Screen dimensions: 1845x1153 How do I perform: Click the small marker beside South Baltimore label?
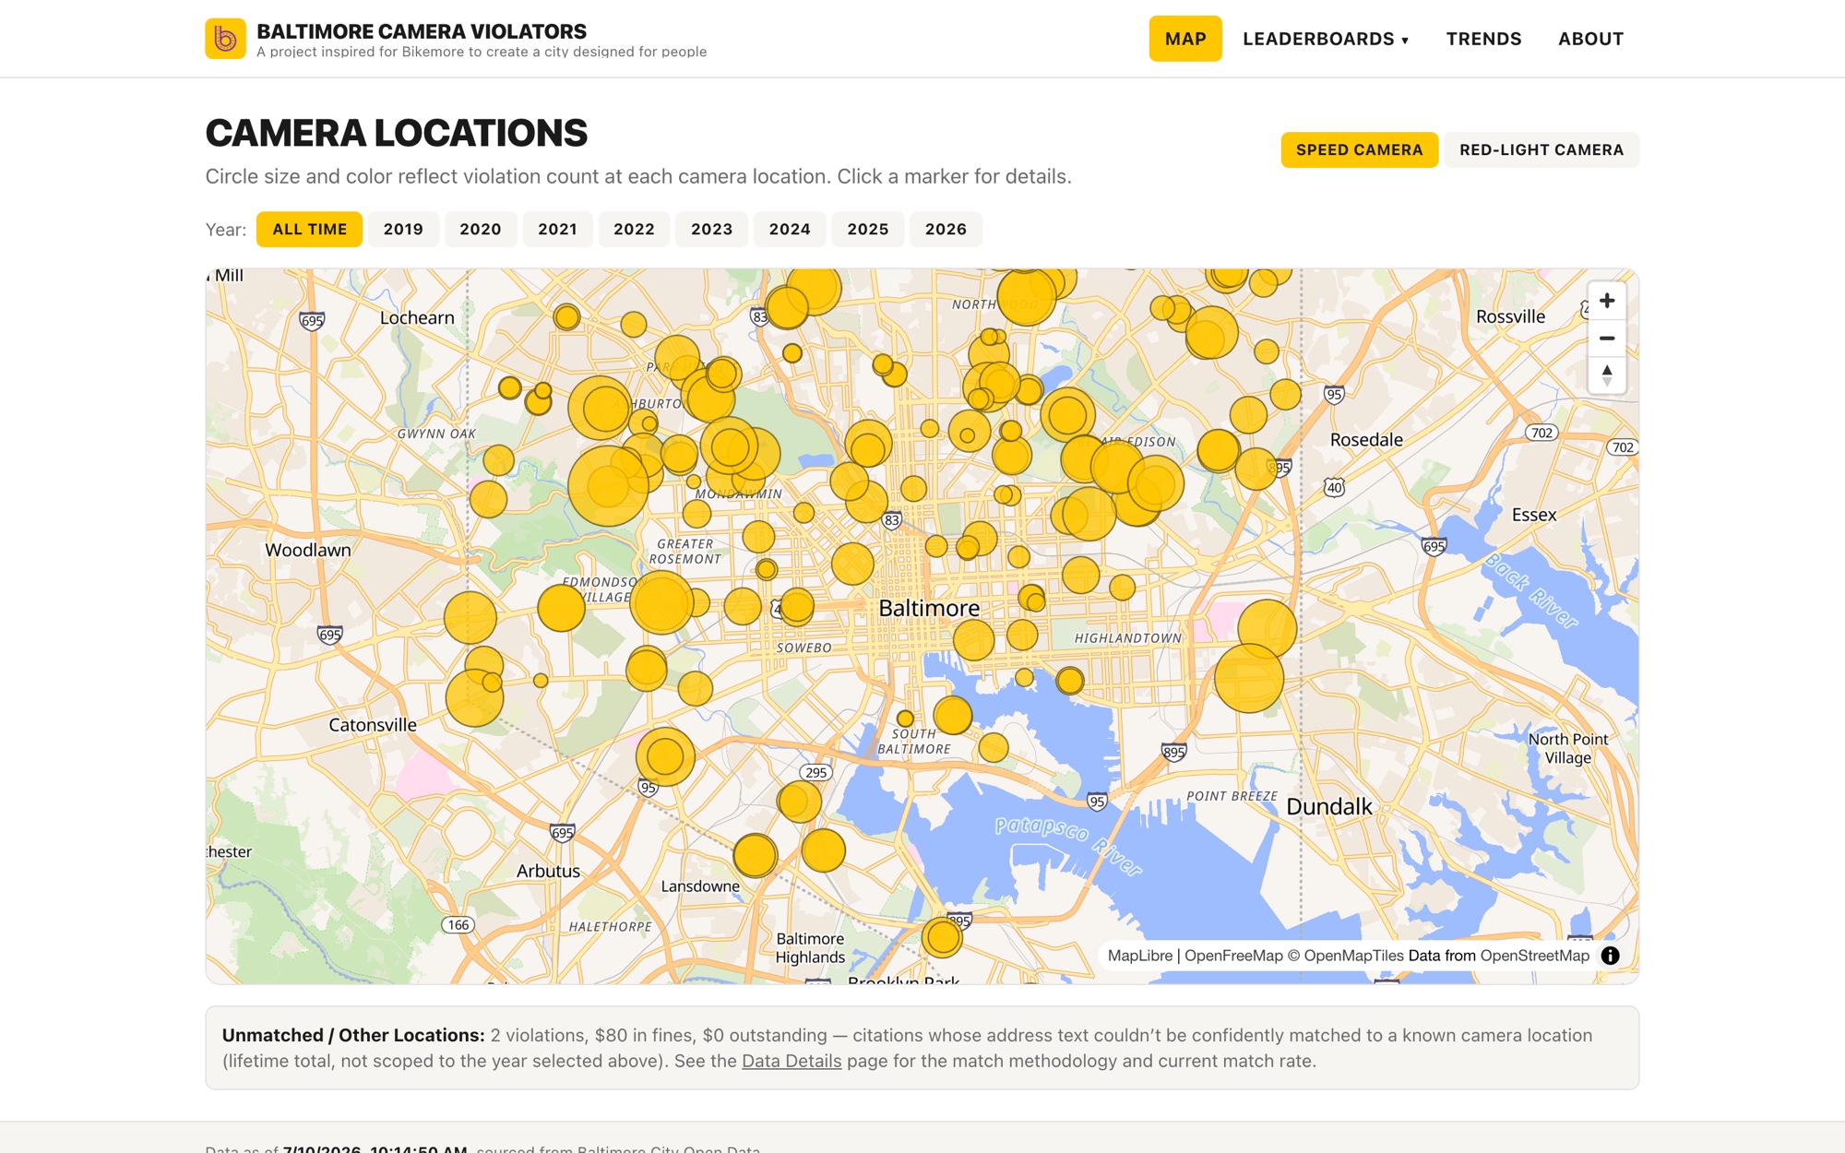click(906, 719)
